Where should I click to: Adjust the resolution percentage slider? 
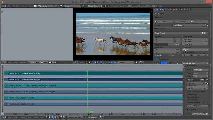(x=167, y=44)
